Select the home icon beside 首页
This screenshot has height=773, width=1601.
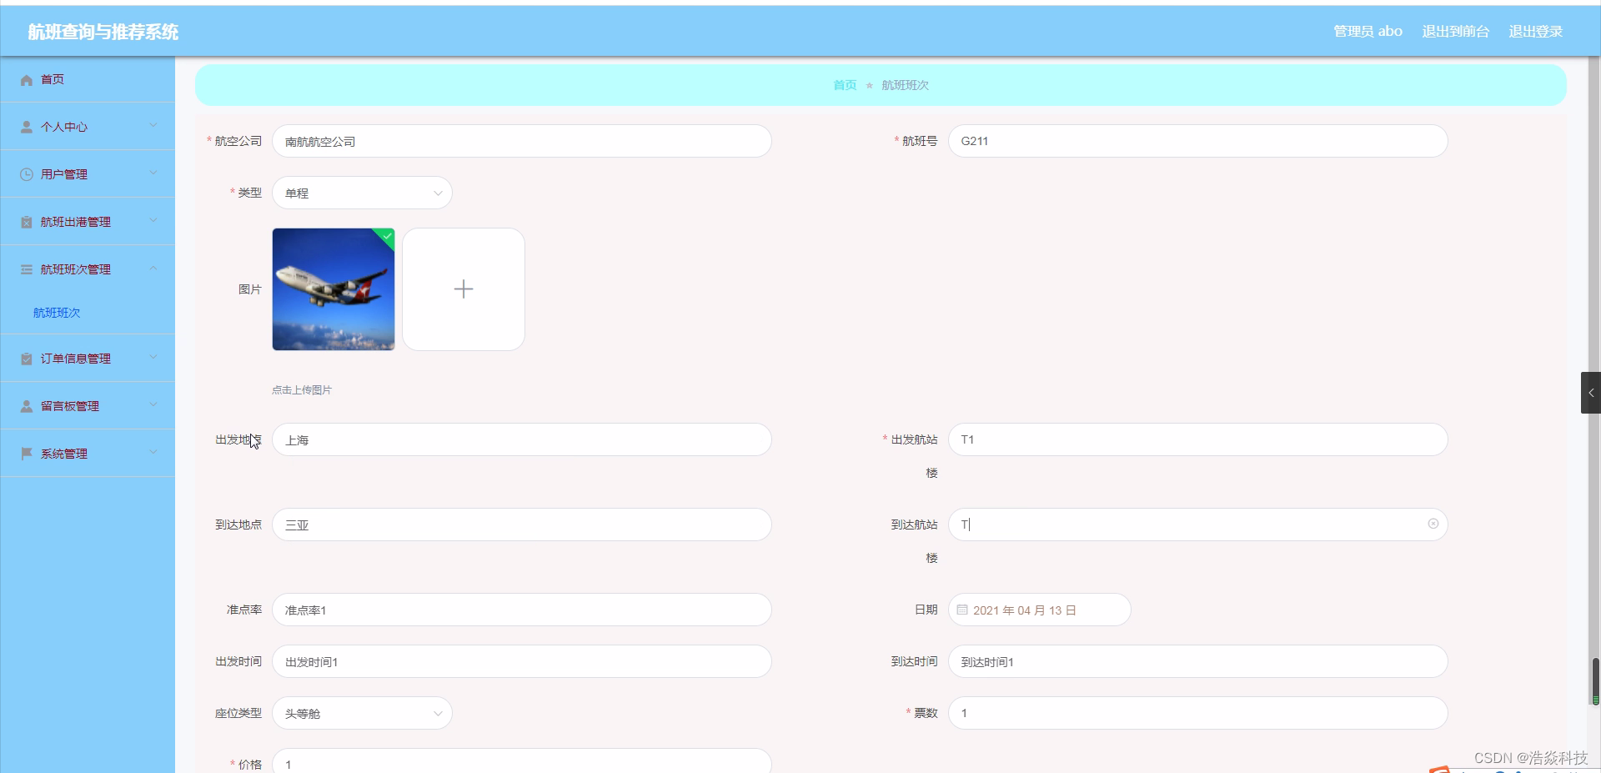pyautogui.click(x=27, y=79)
